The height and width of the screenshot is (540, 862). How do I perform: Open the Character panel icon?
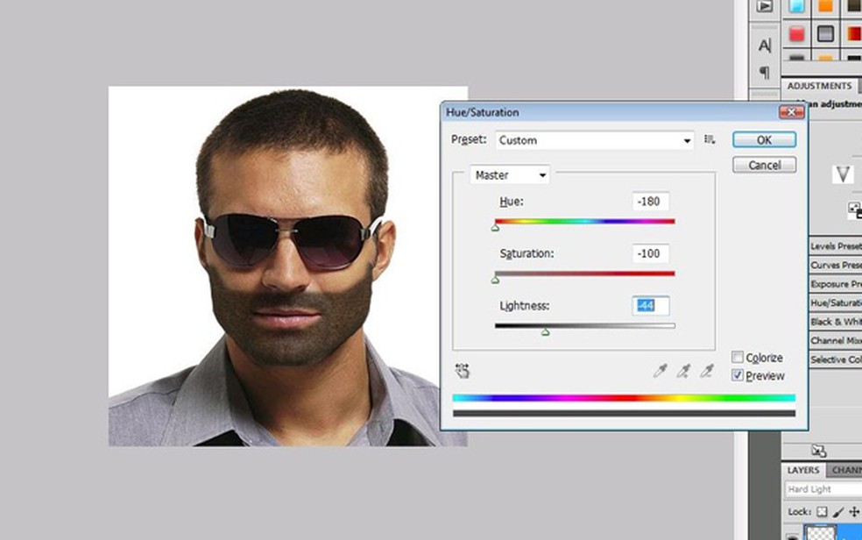point(765,46)
